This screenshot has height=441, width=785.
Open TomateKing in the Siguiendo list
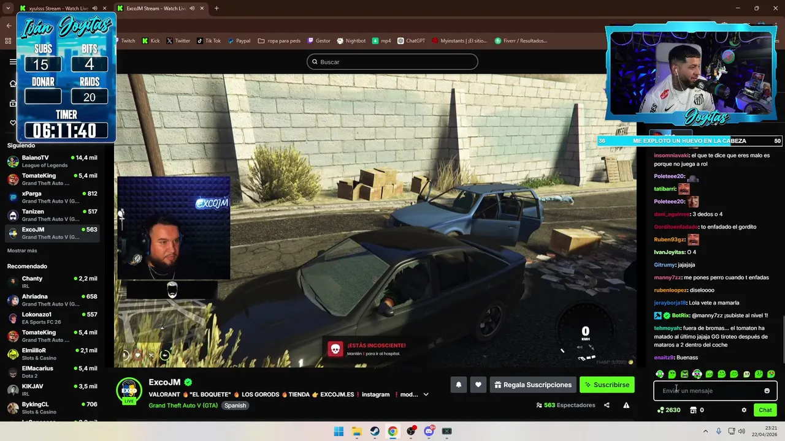pyautogui.click(x=52, y=179)
